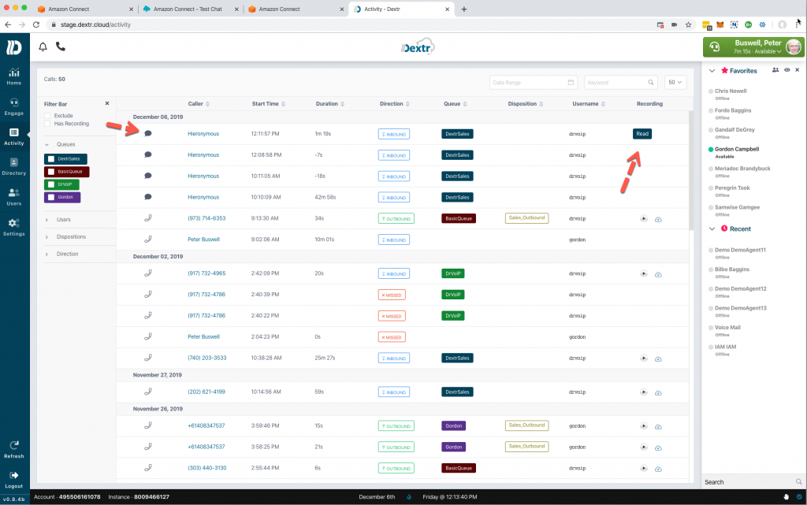Collapse the Queues filter section
The image size is (807, 505).
[x=46, y=144]
